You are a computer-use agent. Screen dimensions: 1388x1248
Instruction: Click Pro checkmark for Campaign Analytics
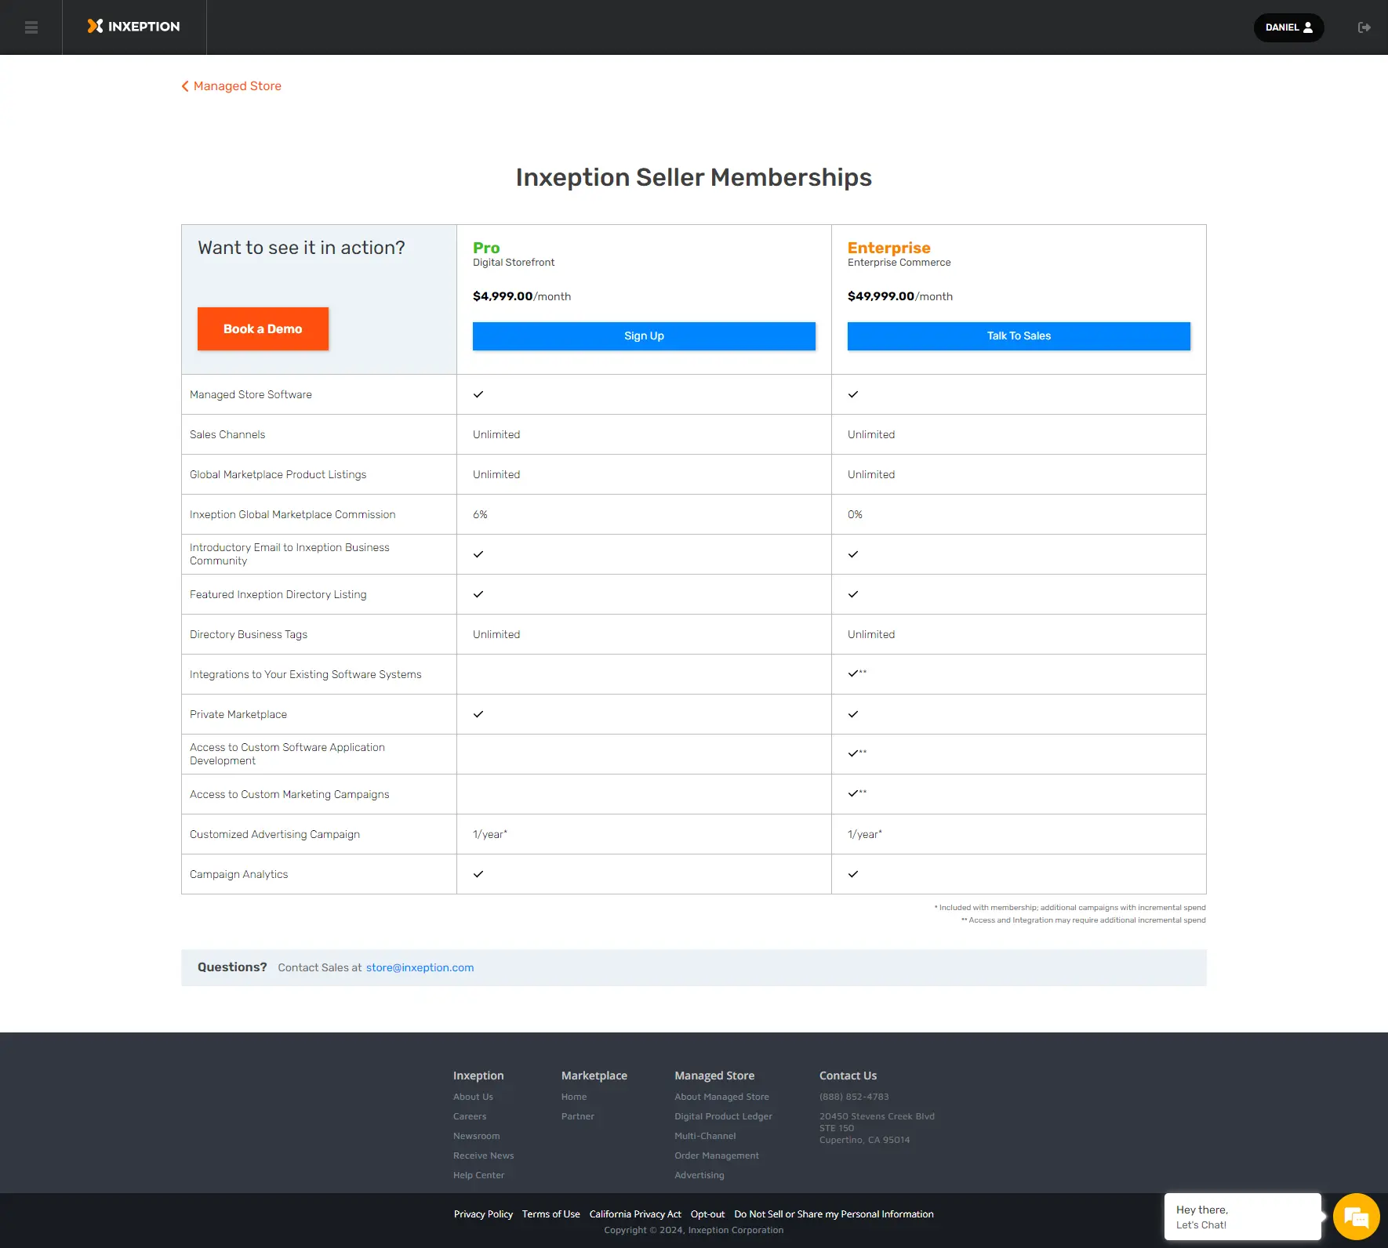[478, 874]
